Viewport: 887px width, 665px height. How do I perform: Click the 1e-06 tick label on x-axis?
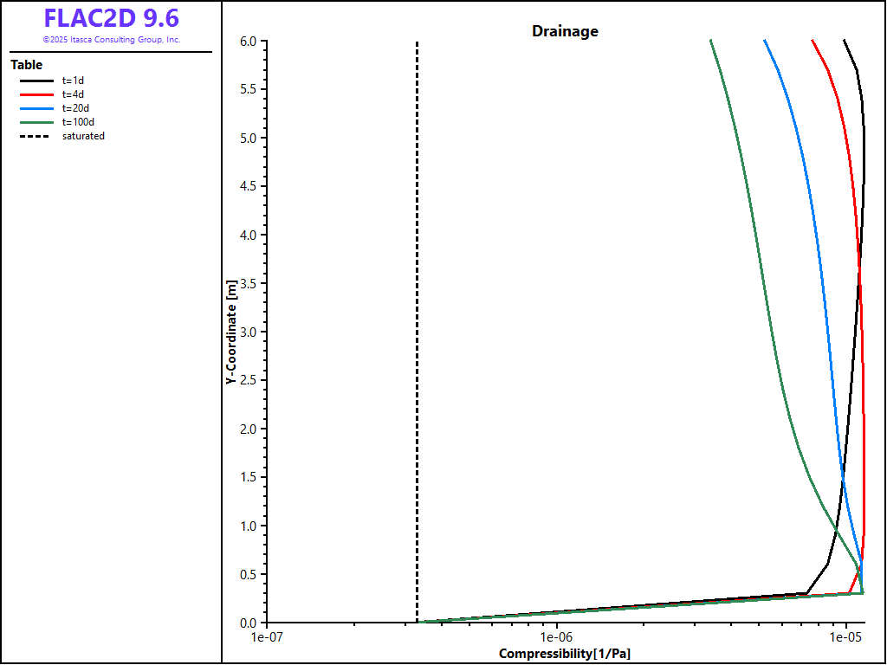[556, 638]
